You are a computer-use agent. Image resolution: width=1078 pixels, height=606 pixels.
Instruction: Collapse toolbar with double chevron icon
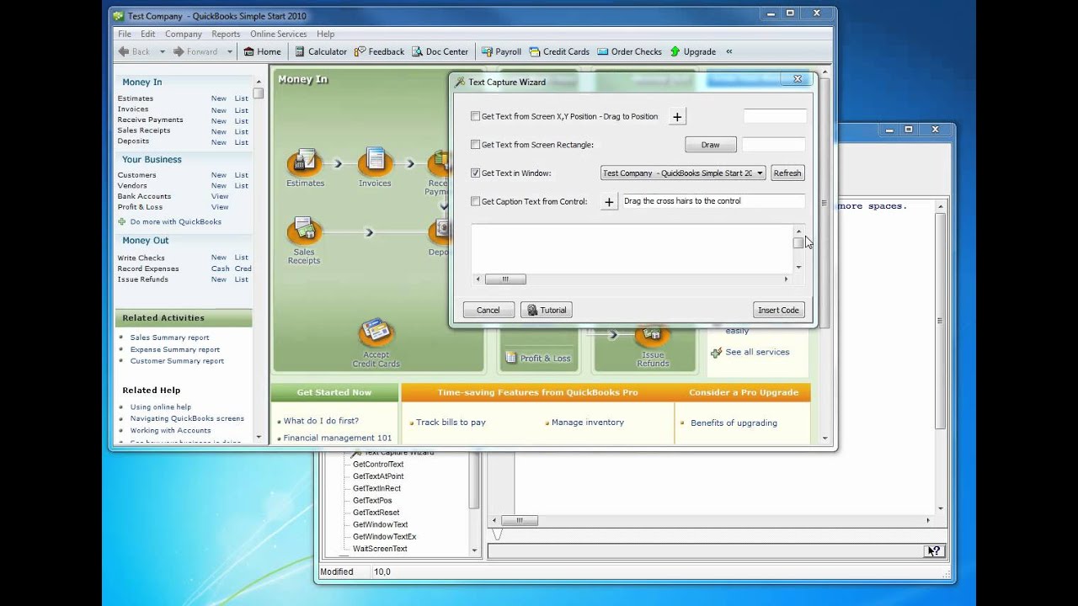coord(729,51)
